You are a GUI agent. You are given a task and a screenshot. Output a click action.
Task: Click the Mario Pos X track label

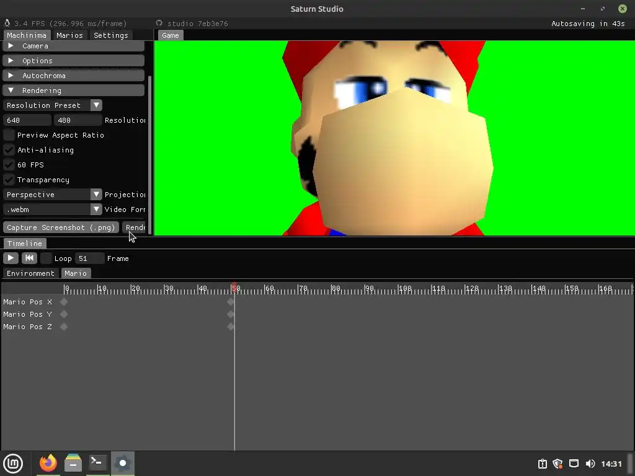(x=27, y=302)
